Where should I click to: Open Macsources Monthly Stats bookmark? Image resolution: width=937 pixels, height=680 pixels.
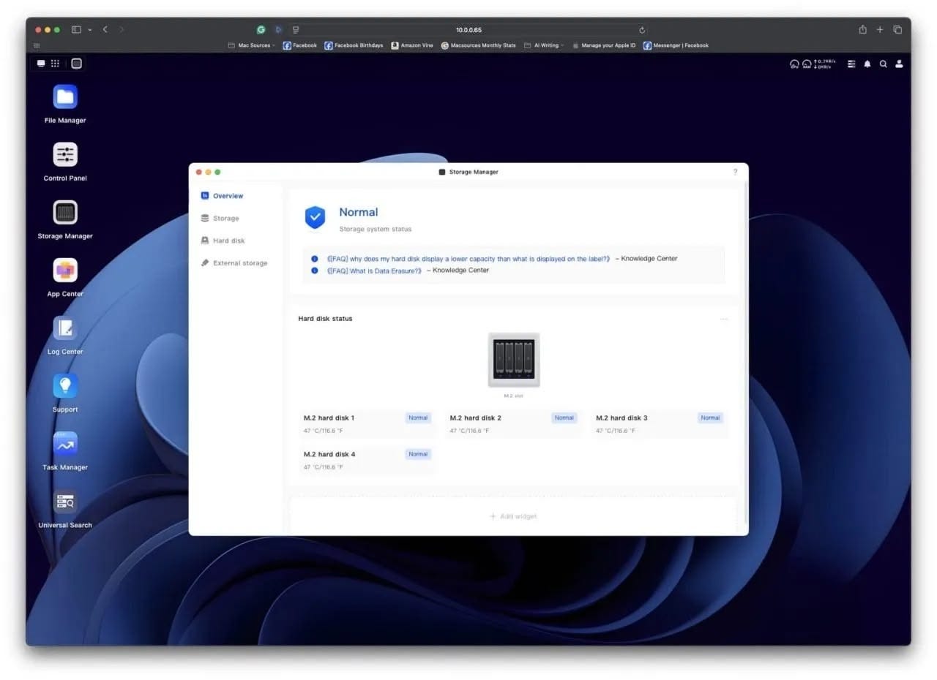(479, 45)
